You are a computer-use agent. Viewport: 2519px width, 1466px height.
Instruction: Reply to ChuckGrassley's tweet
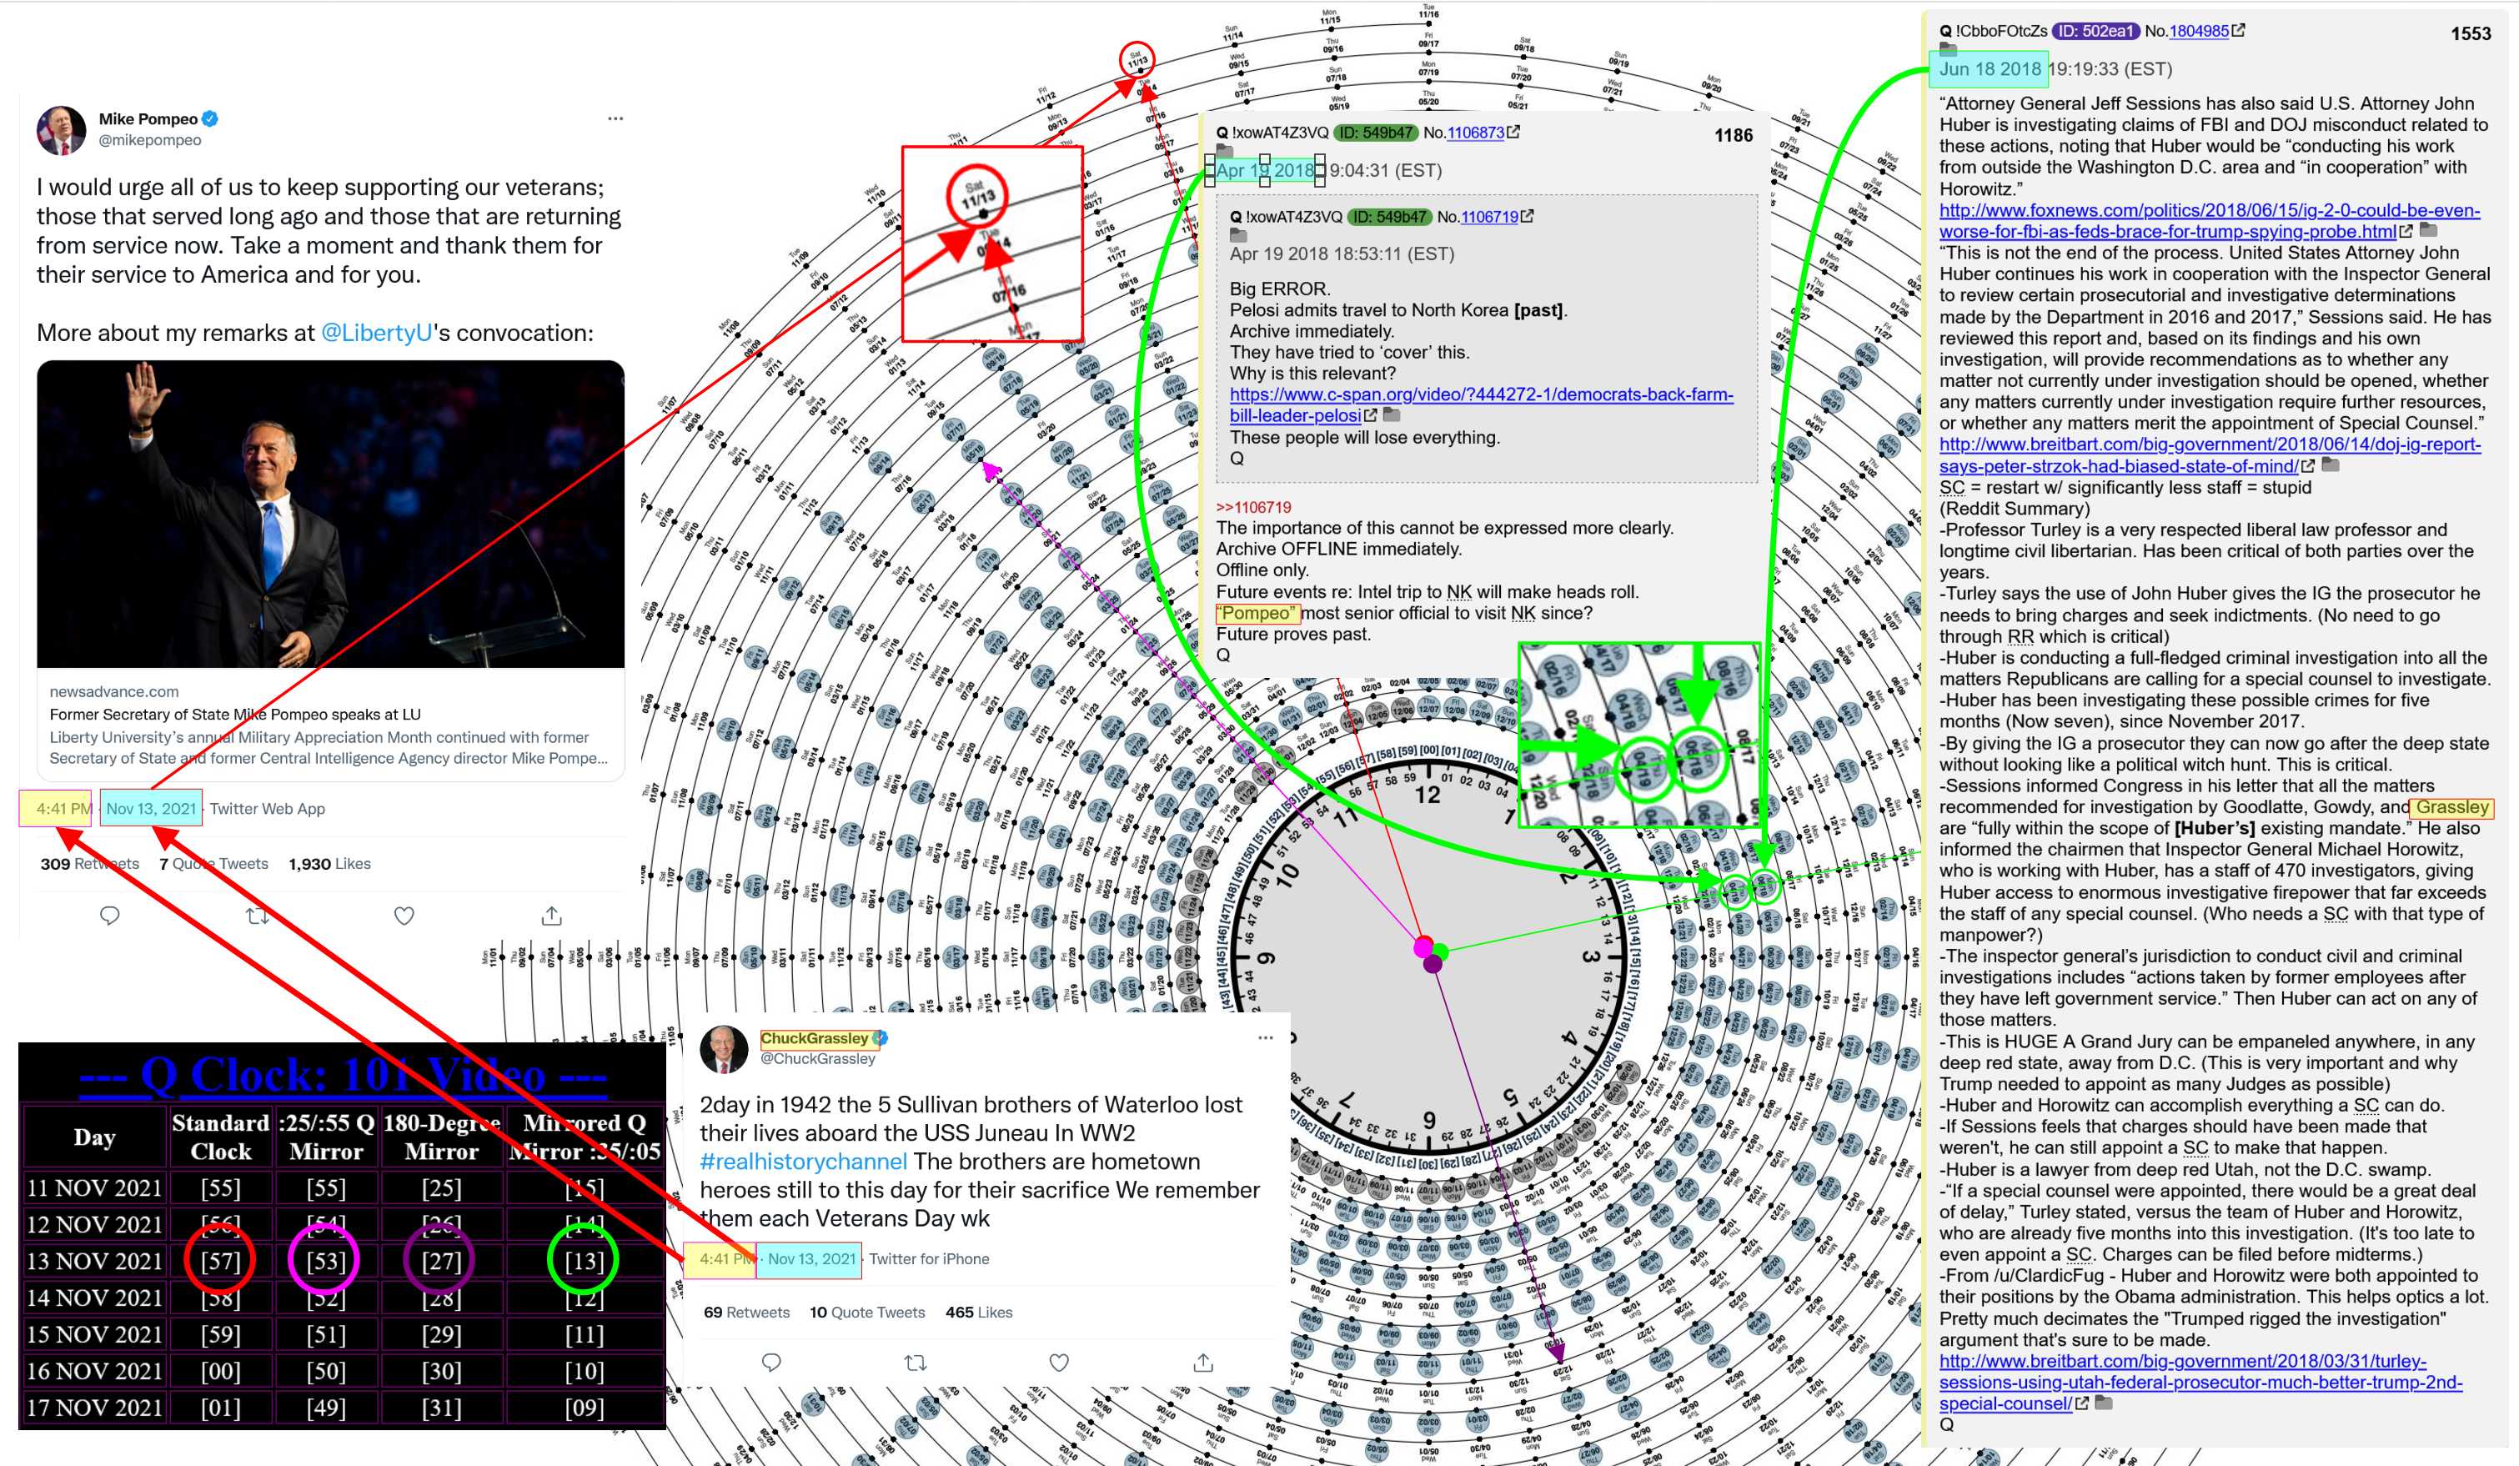[770, 1362]
